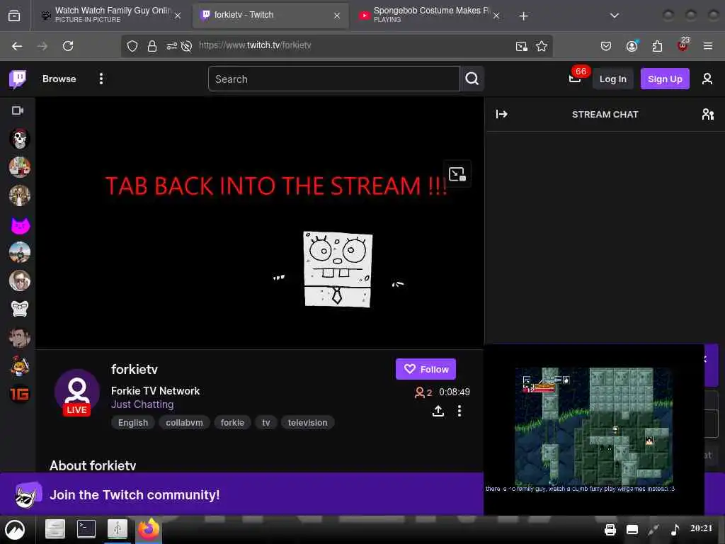Screen dimensions: 725x544
Task: Open the Just Chatting category link
Action: [x=142, y=404]
